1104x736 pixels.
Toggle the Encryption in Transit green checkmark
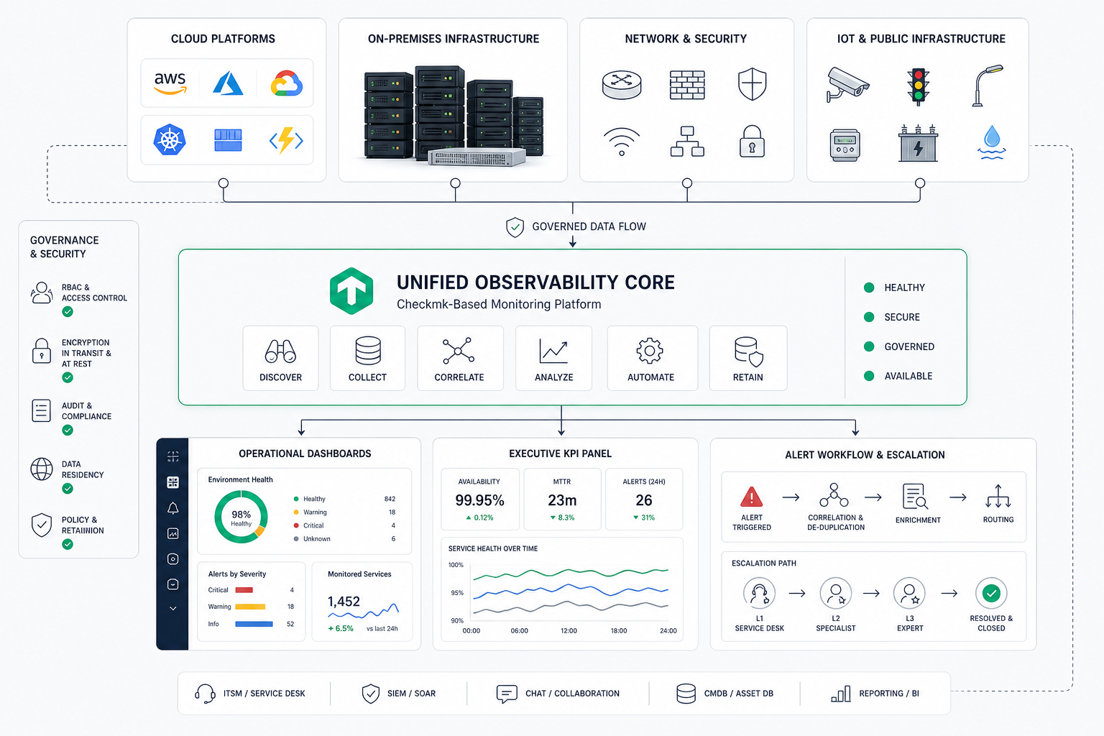pos(68,377)
